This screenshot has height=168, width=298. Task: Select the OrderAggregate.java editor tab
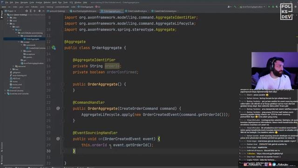click(x=111, y=11)
